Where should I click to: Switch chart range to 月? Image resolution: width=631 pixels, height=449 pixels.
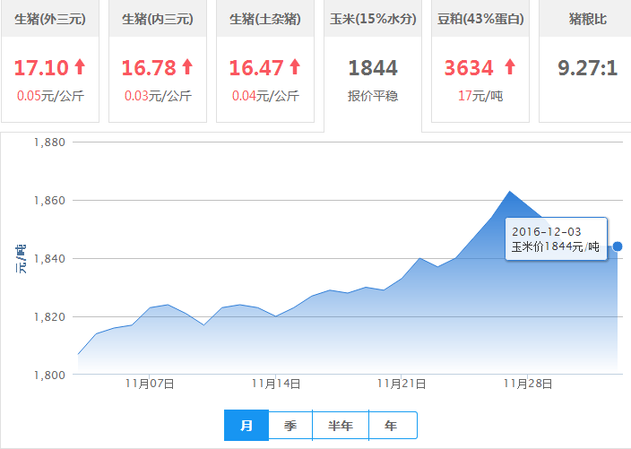(246, 426)
